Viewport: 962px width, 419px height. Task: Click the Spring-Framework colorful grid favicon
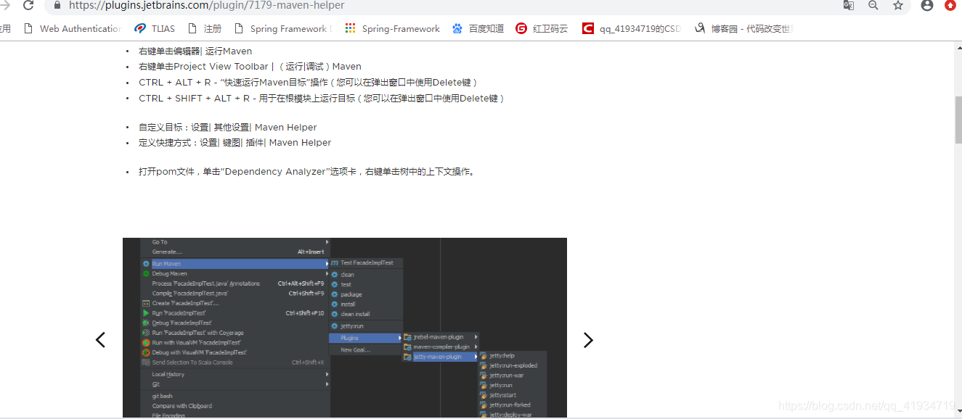pos(351,28)
